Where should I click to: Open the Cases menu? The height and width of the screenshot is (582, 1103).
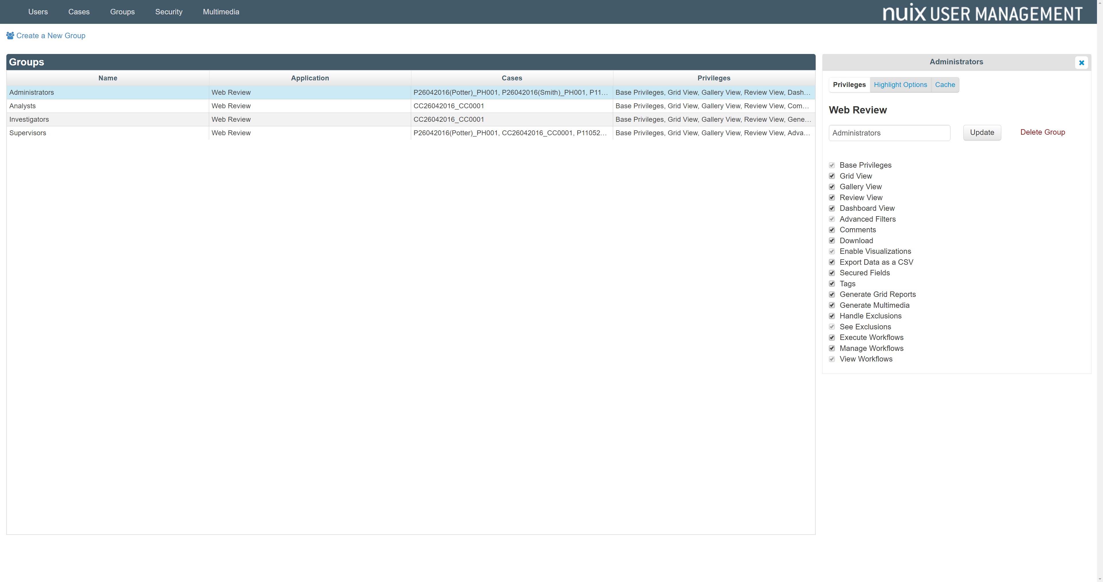(x=79, y=12)
